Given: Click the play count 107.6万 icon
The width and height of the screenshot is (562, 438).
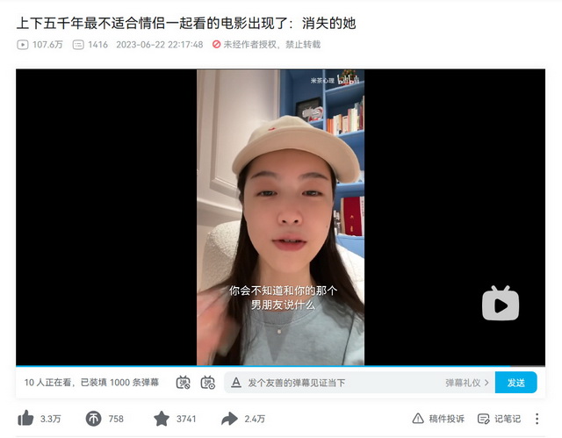Looking at the screenshot, I should coord(23,45).
